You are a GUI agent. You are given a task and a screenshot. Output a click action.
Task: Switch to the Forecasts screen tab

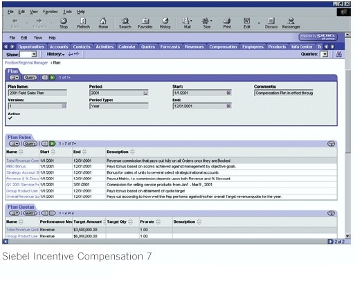tap(170, 47)
